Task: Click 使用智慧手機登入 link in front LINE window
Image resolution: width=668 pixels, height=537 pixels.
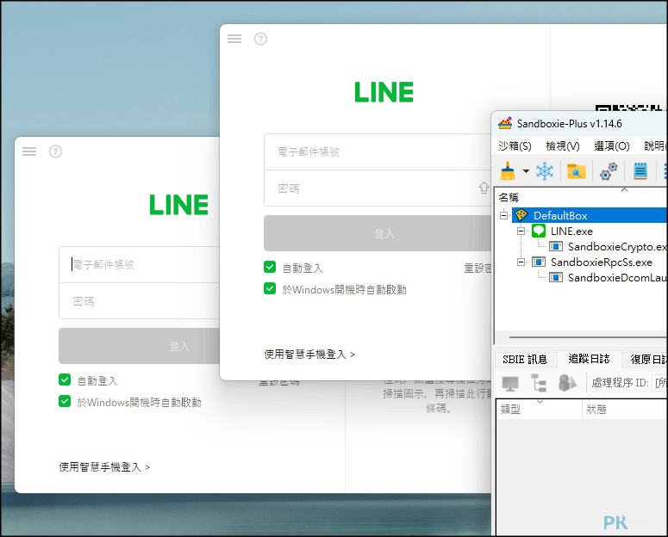Action: coord(309,354)
